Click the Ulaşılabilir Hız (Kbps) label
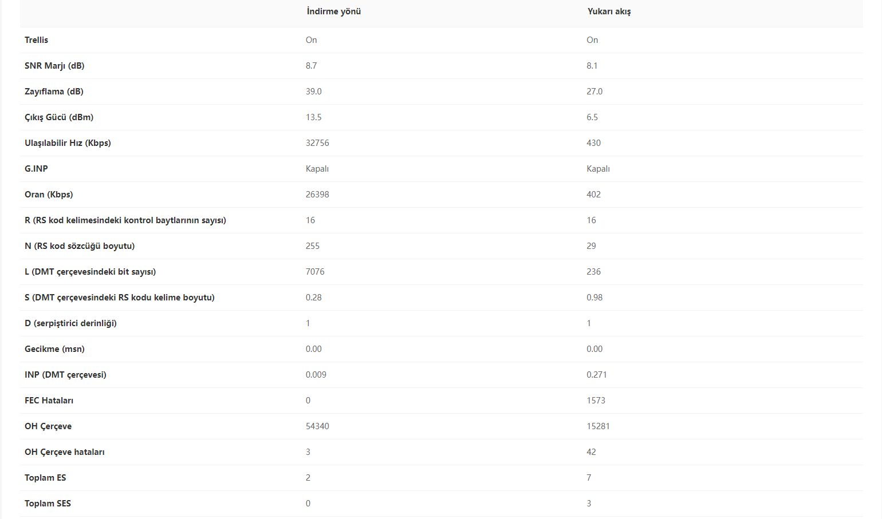882x519 pixels. click(x=68, y=143)
